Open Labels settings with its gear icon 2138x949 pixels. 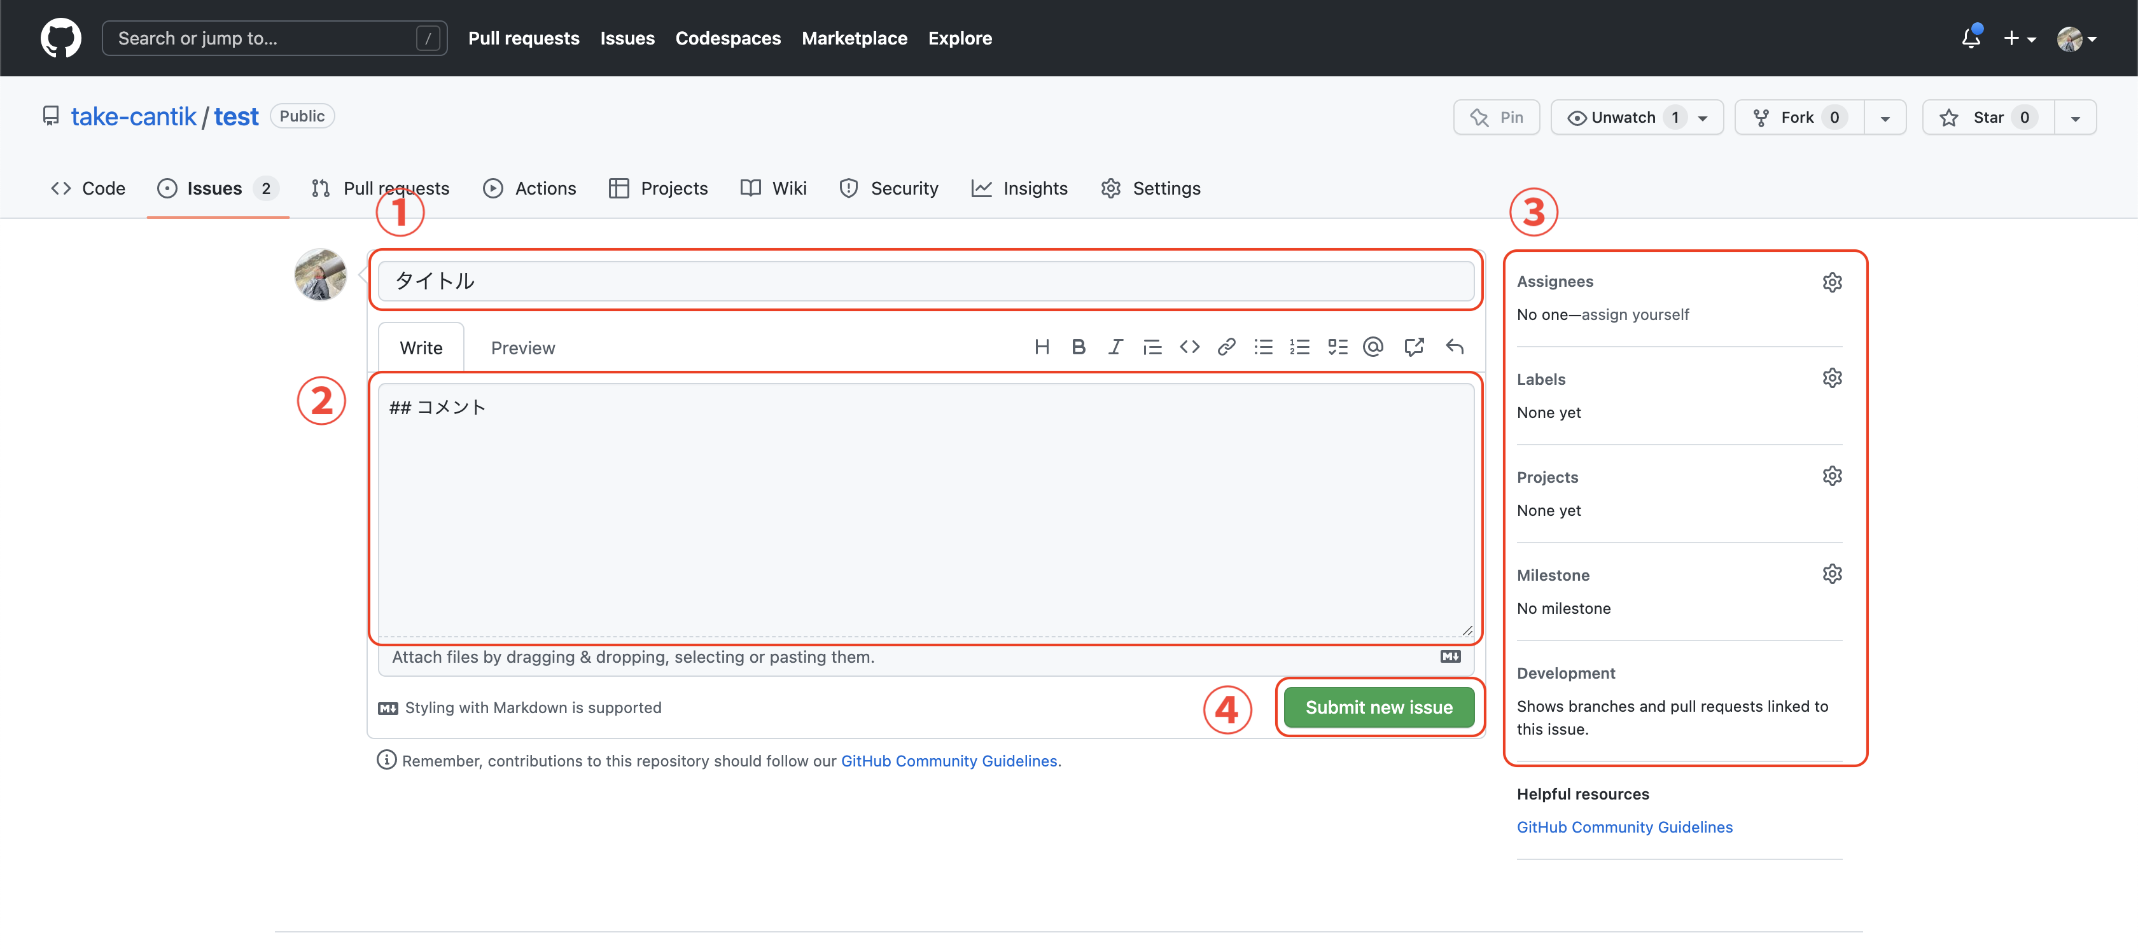click(x=1833, y=377)
